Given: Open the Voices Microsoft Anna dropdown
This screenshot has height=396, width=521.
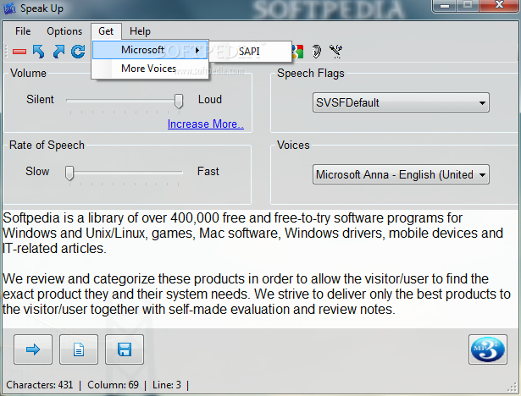Looking at the screenshot, I should point(401,174).
